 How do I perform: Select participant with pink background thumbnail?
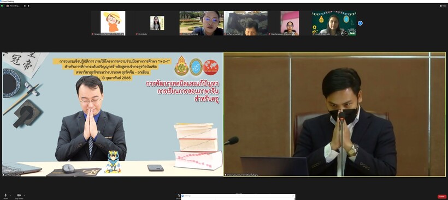tap(290, 23)
